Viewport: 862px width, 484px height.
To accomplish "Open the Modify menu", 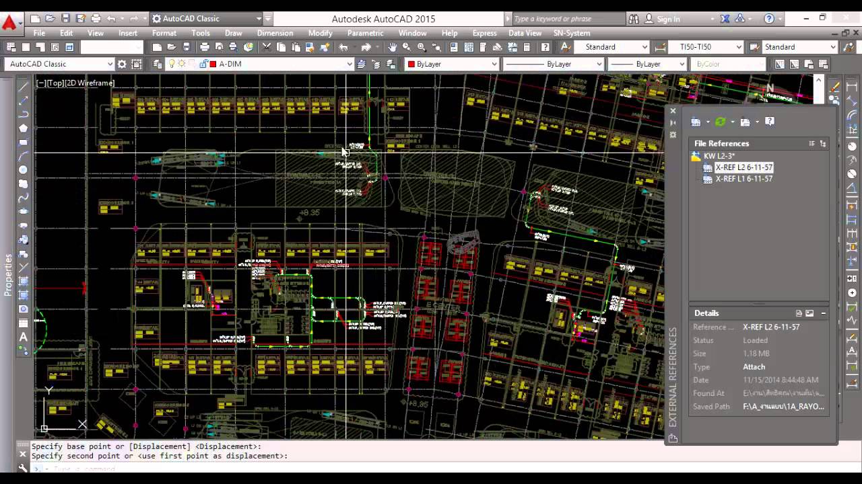I will point(320,33).
